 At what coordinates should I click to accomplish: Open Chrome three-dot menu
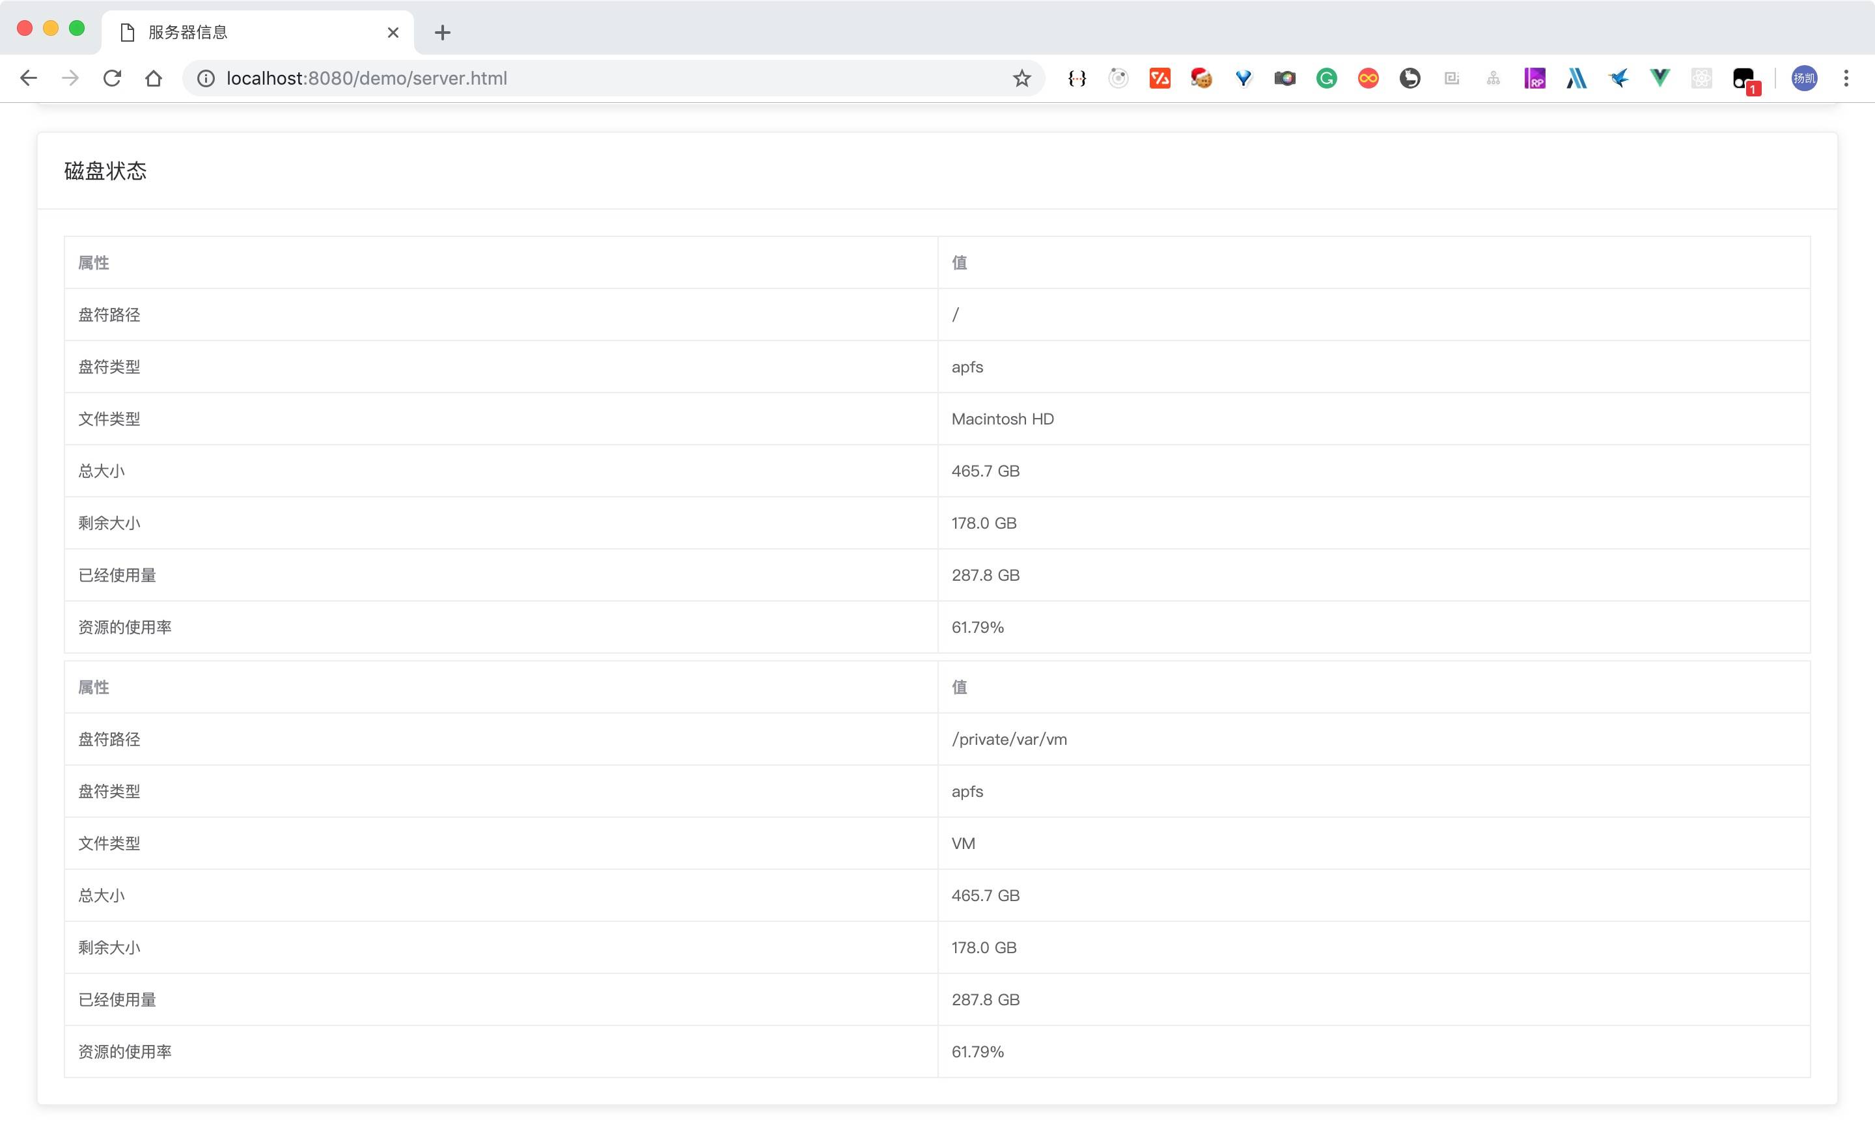[x=1846, y=78]
